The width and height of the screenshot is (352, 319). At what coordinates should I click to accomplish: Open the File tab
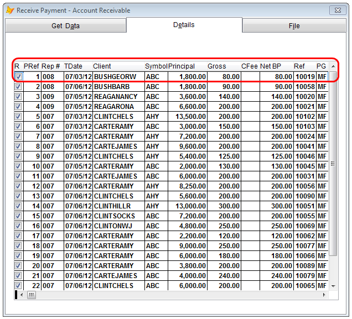pos(294,26)
